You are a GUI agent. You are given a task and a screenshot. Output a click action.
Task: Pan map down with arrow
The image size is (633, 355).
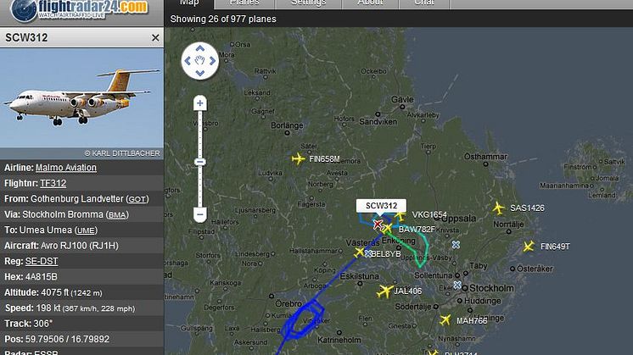click(x=200, y=74)
